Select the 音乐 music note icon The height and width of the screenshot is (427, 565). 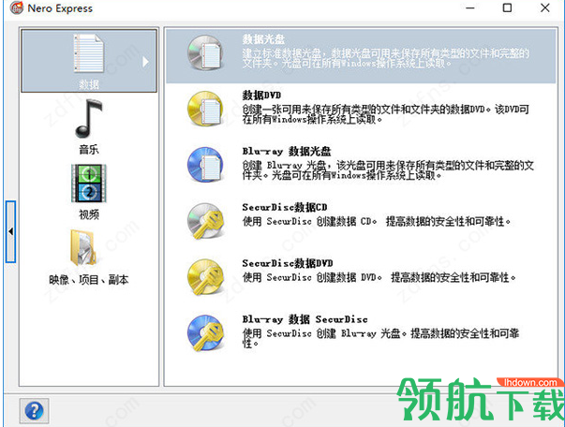tap(89, 118)
